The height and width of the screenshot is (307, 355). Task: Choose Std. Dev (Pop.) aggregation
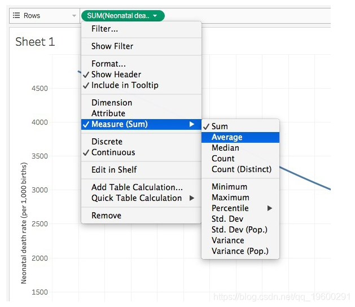pyautogui.click(x=240, y=230)
